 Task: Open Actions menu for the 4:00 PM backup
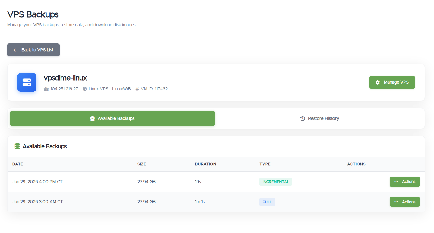point(404,182)
